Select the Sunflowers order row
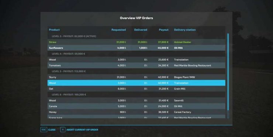The image size is (273, 137). [136, 48]
